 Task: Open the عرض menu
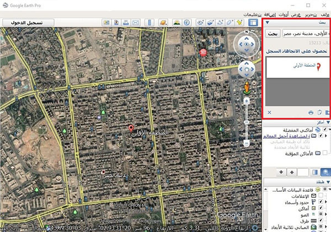(296, 14)
